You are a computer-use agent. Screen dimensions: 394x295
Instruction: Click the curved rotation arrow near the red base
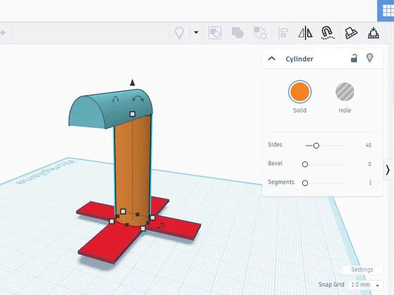point(161,226)
